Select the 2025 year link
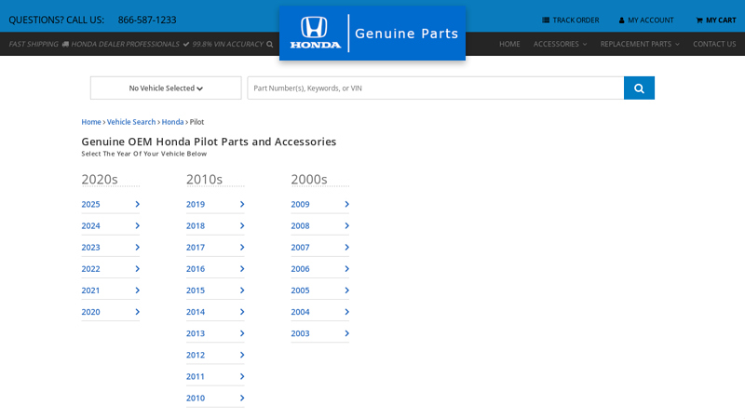Image resolution: width=745 pixels, height=419 pixels. [90, 204]
